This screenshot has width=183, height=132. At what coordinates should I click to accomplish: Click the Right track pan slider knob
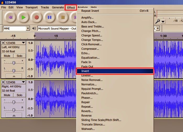point(14,110)
